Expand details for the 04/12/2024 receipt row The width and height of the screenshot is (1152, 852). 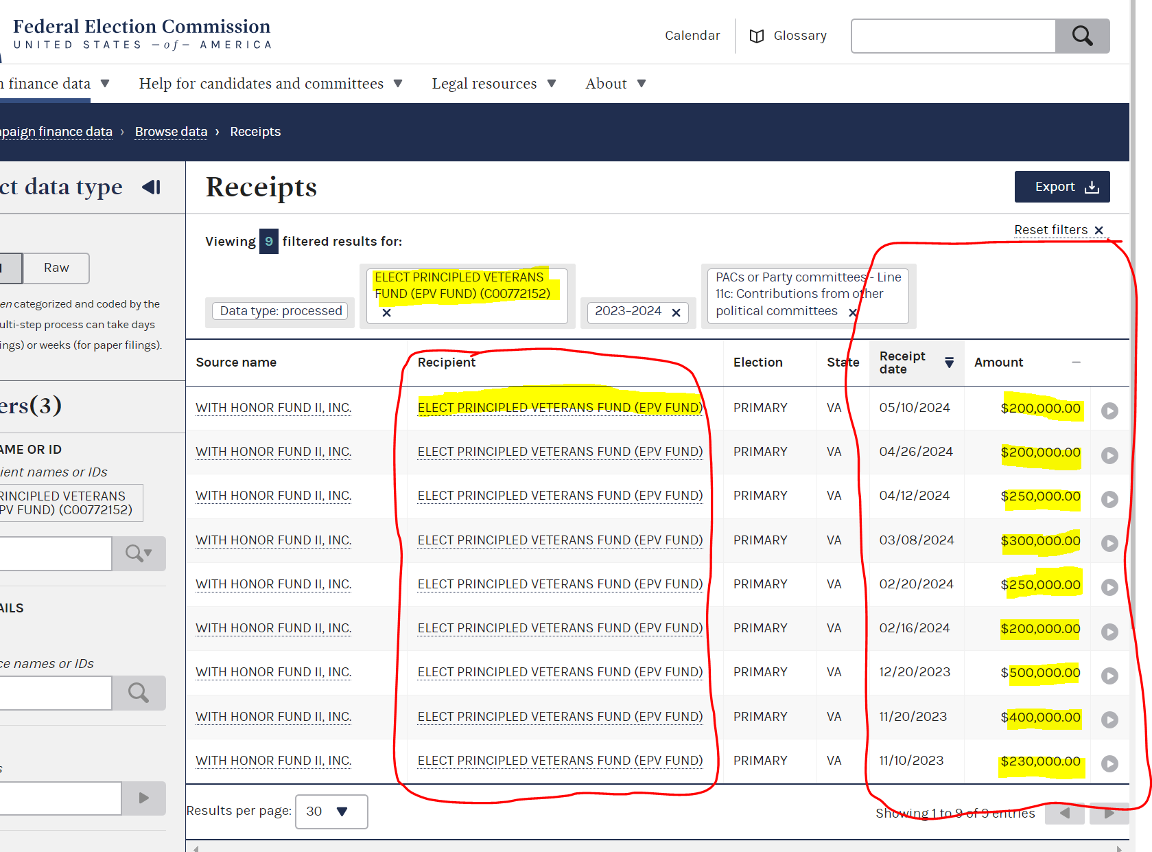click(1109, 499)
